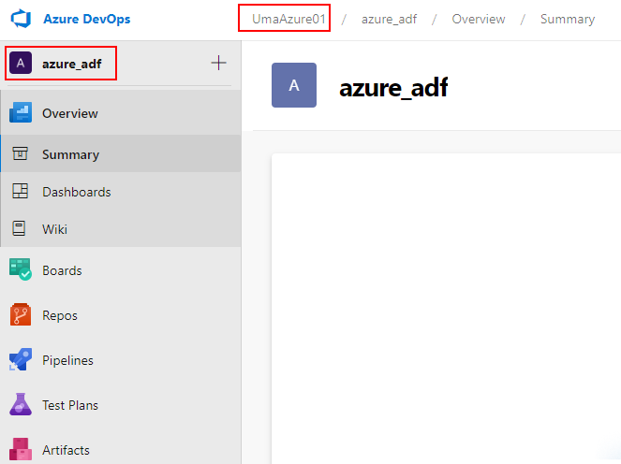This screenshot has height=464, width=621.
Task: Click the Azure DevOps logo icon
Action: [x=21, y=19]
